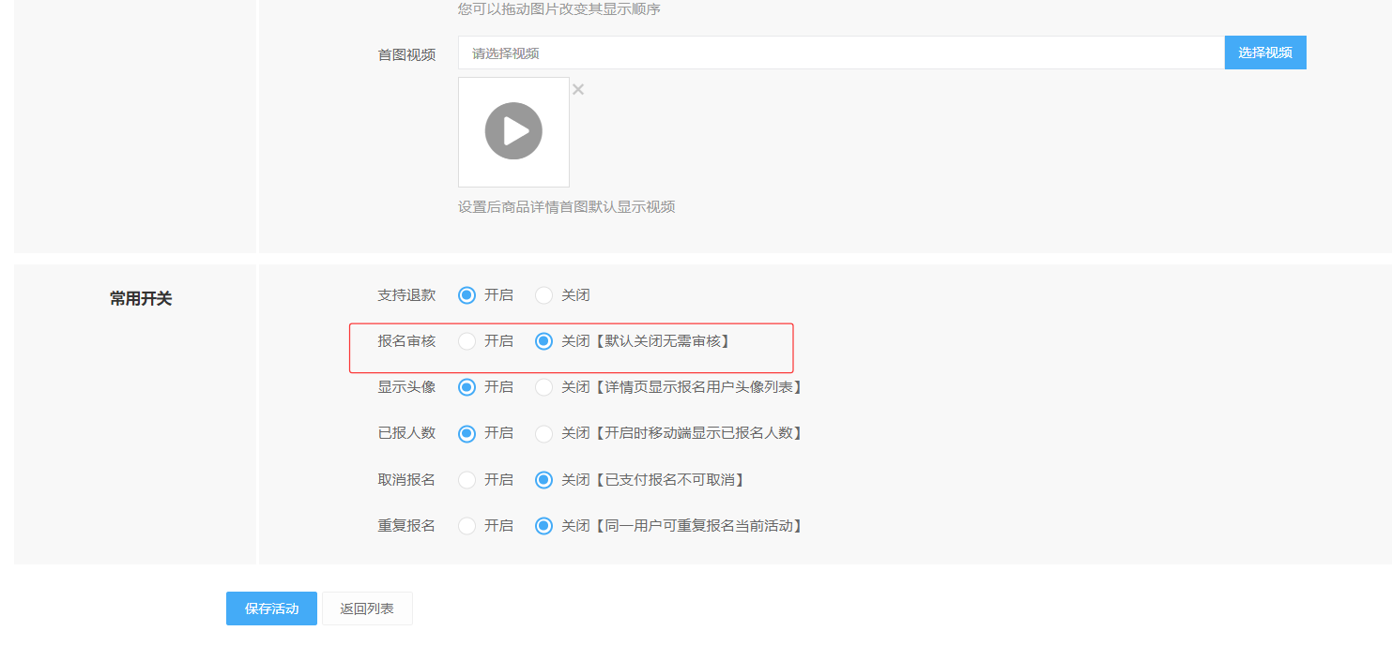Click the 保存活动 button
Screen dimensions: 1392x661
(x=271, y=608)
